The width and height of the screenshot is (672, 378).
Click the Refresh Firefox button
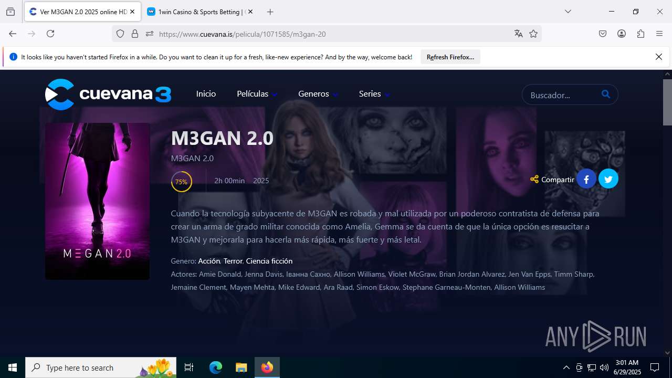pos(450,57)
